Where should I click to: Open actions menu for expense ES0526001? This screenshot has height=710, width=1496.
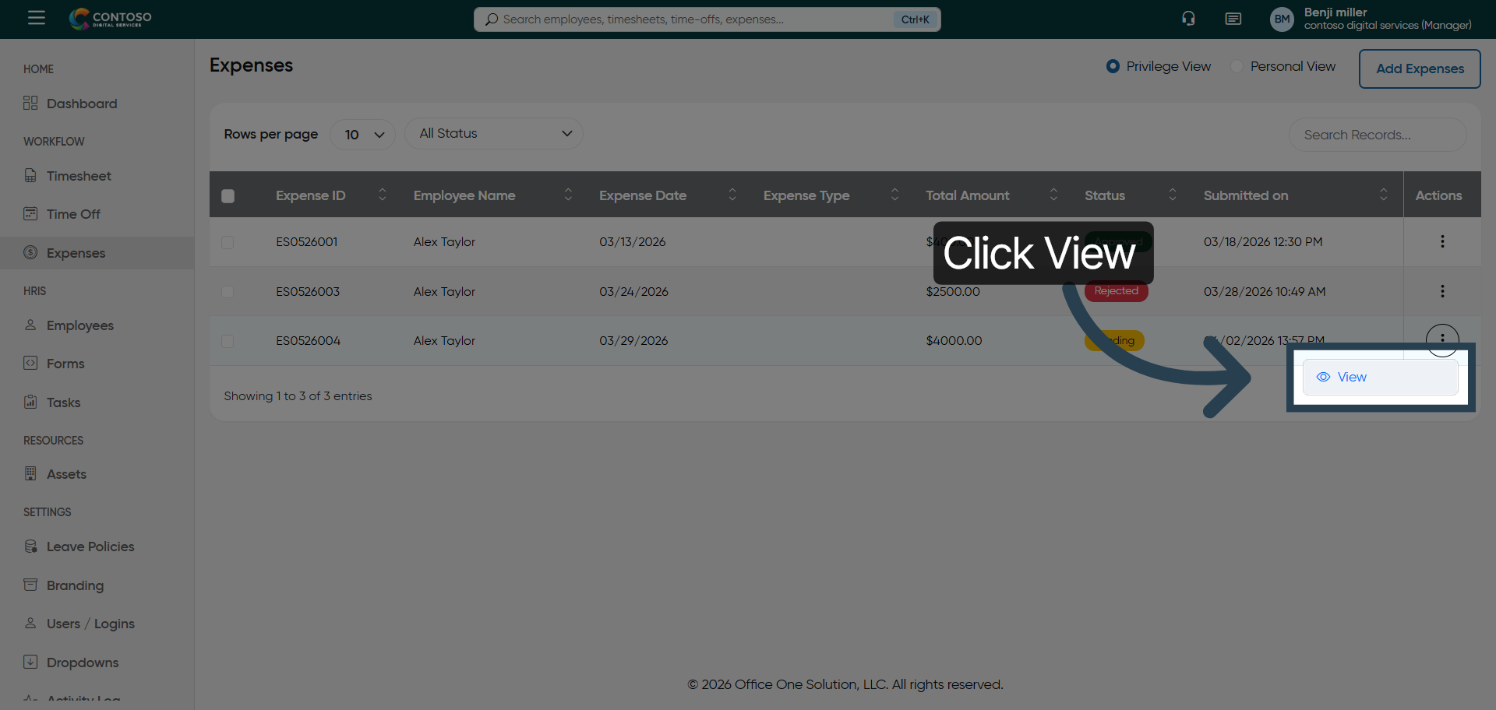pyautogui.click(x=1442, y=241)
